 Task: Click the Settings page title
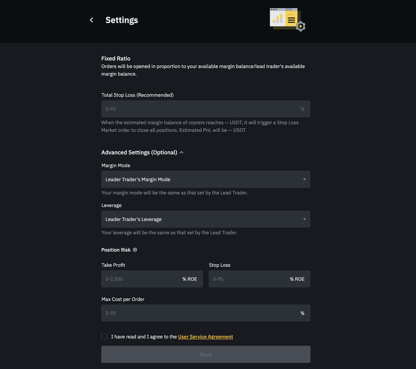(x=122, y=20)
